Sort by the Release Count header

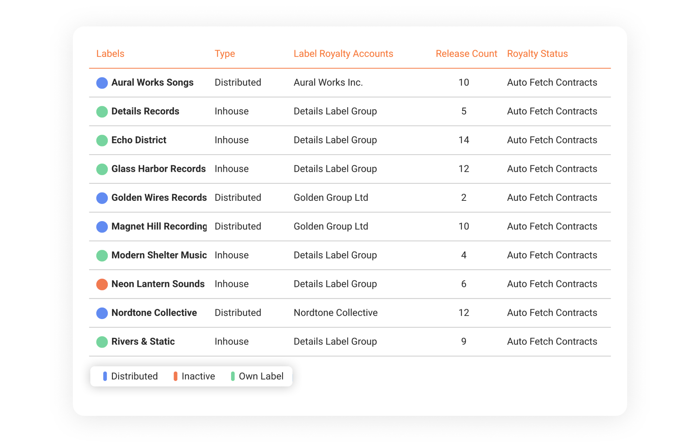pyautogui.click(x=466, y=54)
